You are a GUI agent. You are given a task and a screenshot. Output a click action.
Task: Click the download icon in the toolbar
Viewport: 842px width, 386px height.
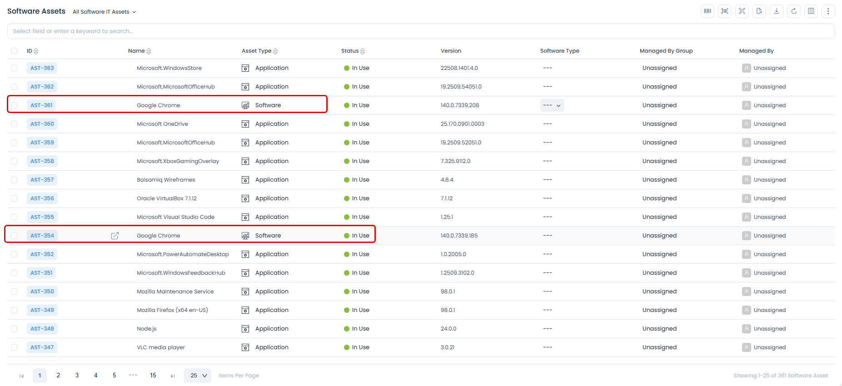click(x=777, y=11)
